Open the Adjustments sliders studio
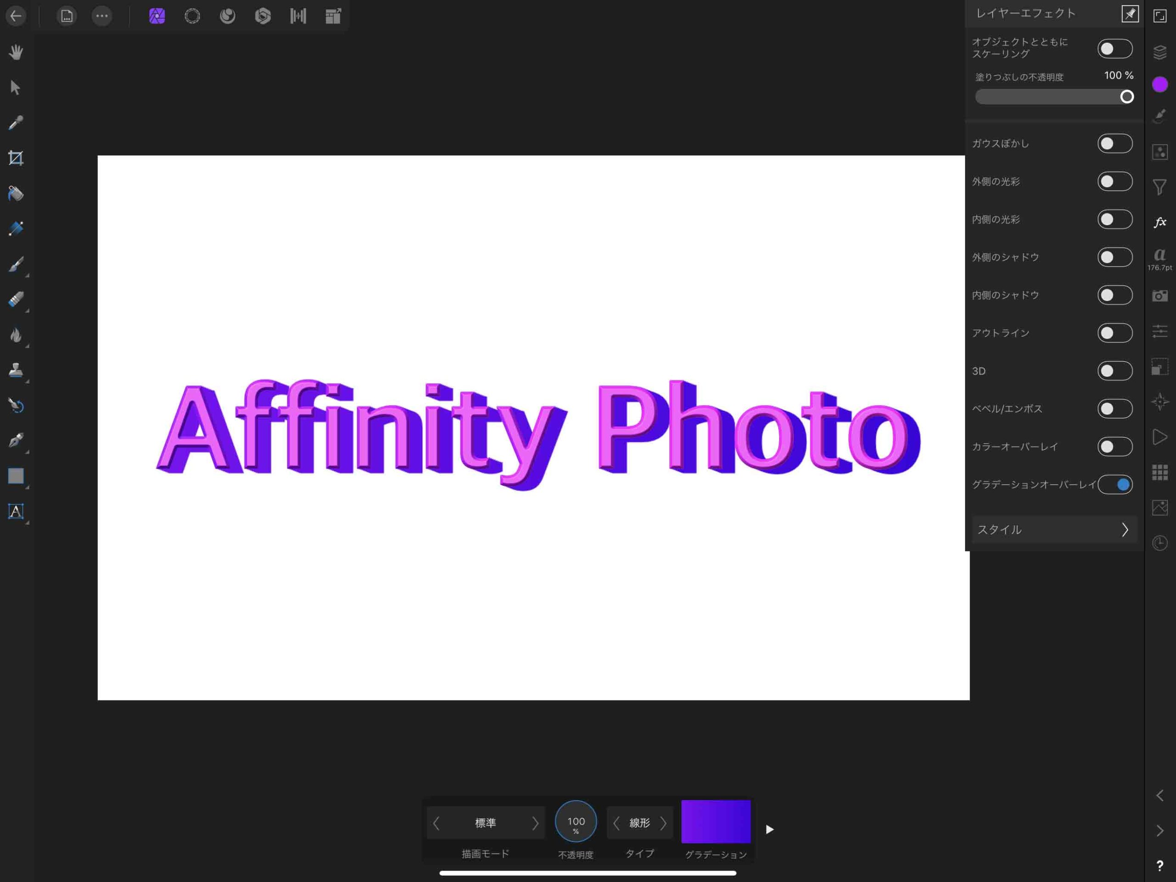The image size is (1176, 882). click(1159, 331)
